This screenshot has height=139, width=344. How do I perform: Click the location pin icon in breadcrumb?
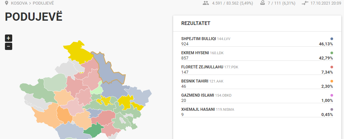pos(7,3)
